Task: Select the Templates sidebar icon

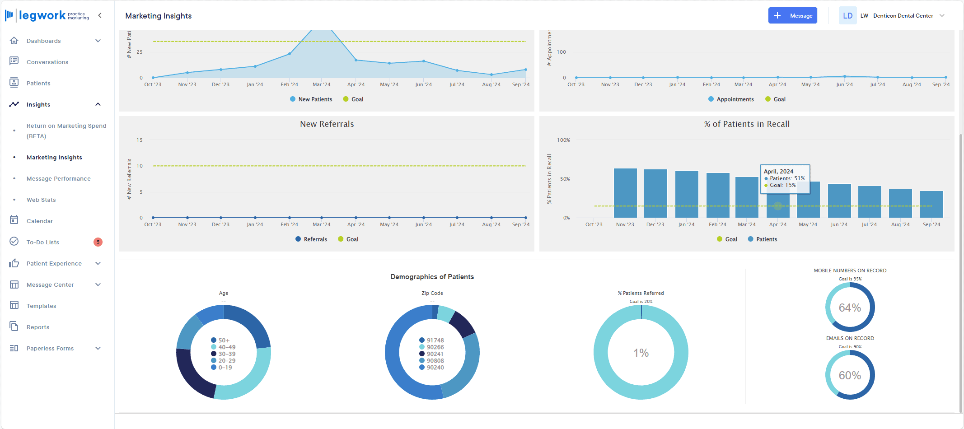Action: [x=14, y=305]
